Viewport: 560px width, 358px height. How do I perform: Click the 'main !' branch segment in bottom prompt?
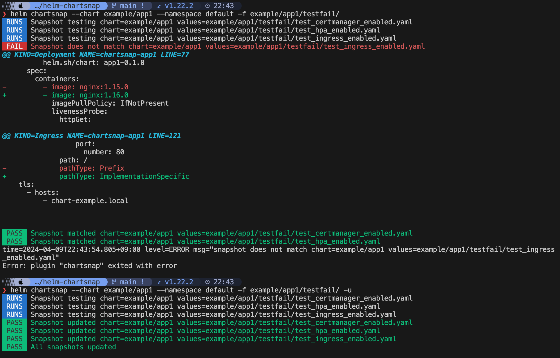point(132,282)
